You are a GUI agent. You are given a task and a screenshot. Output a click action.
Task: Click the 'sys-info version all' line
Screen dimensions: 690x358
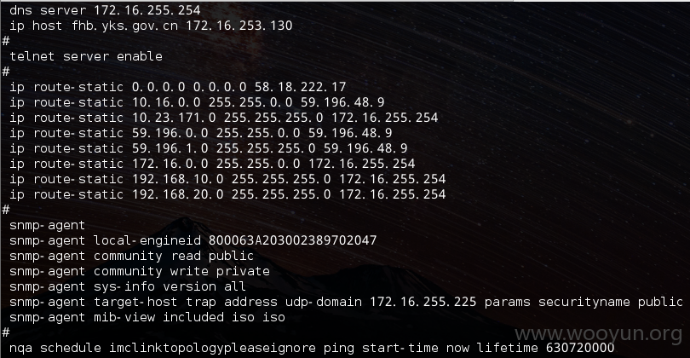128,286
